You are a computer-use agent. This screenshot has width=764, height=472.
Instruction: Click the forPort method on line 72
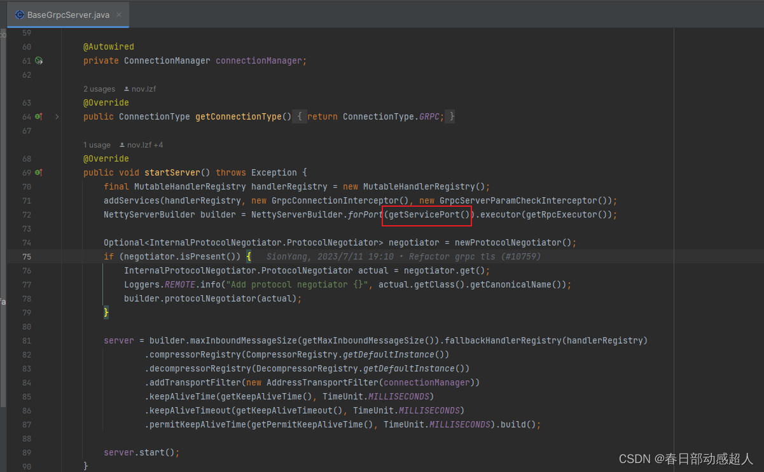click(x=366, y=215)
